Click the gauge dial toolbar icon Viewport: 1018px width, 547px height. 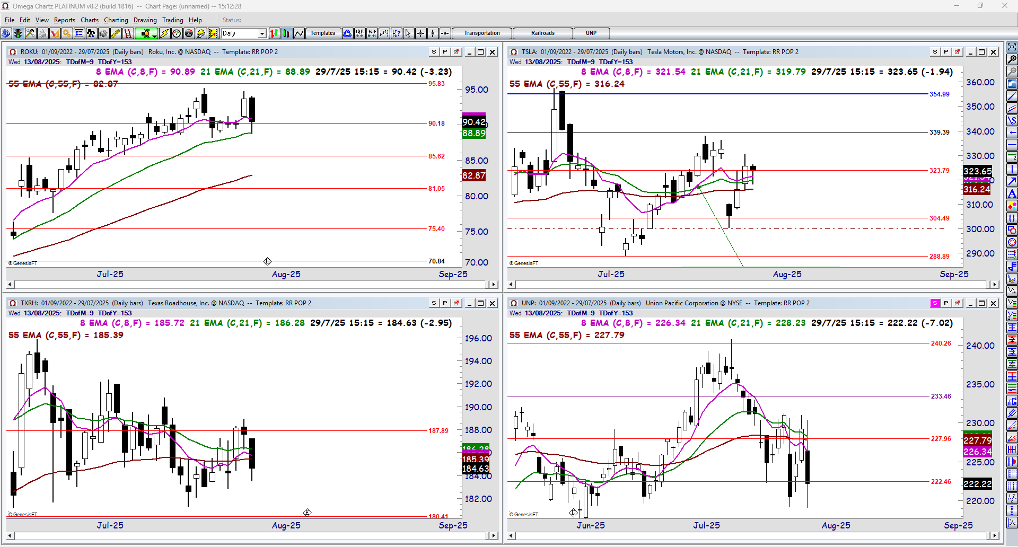(177, 33)
